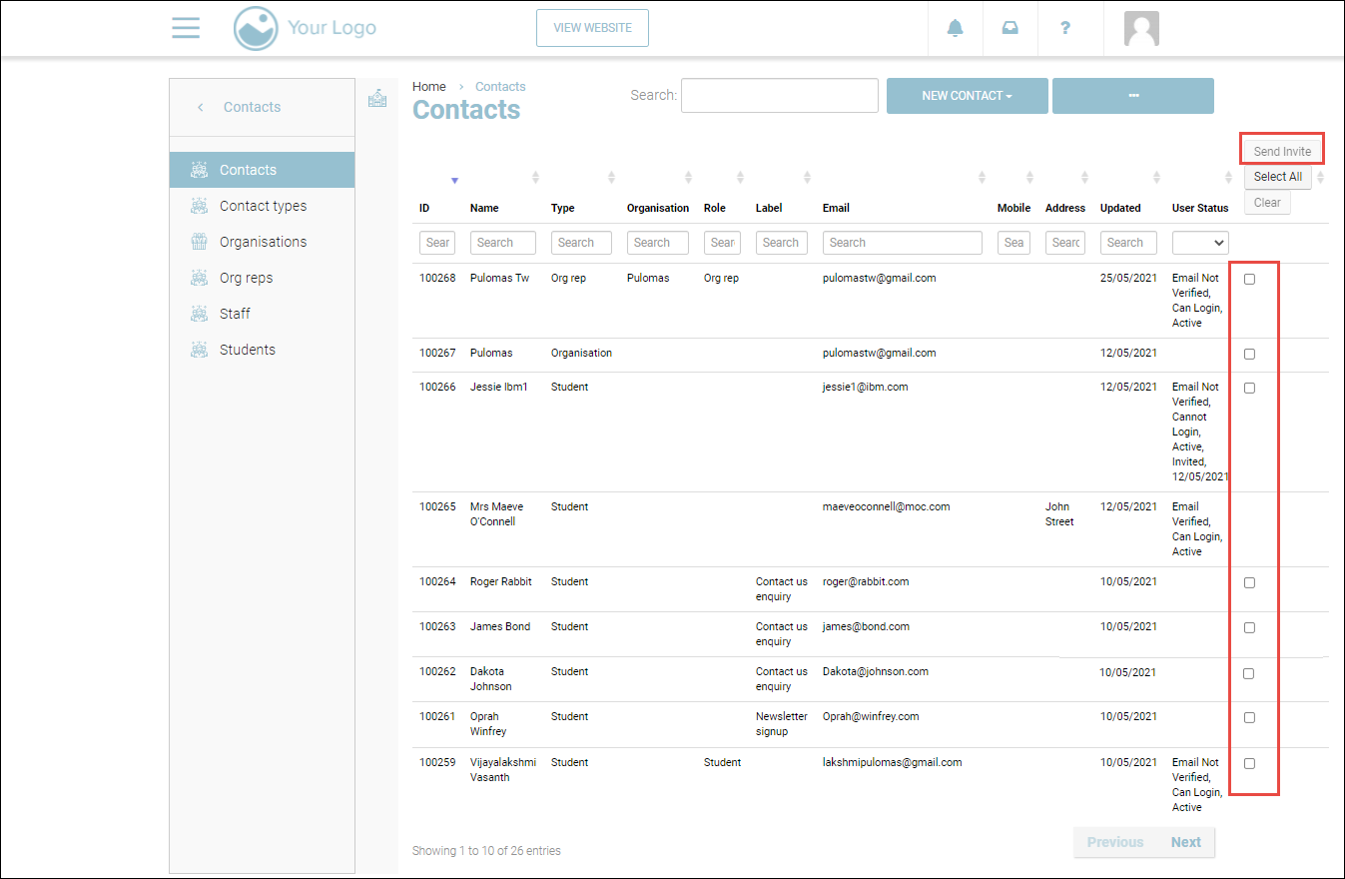Open the User Status filter dropdown
1345x879 pixels.
pyautogui.click(x=1200, y=243)
